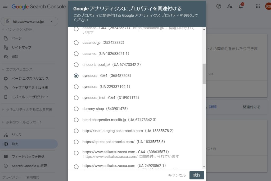The image size is (271, 181).
Task: Select the choco-la-pool.jp radio button
Action: (x=76, y=65)
